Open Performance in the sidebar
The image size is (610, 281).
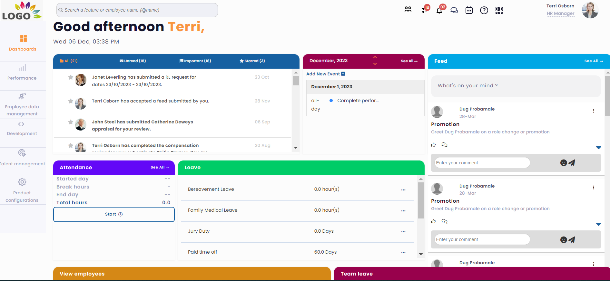pos(22,73)
